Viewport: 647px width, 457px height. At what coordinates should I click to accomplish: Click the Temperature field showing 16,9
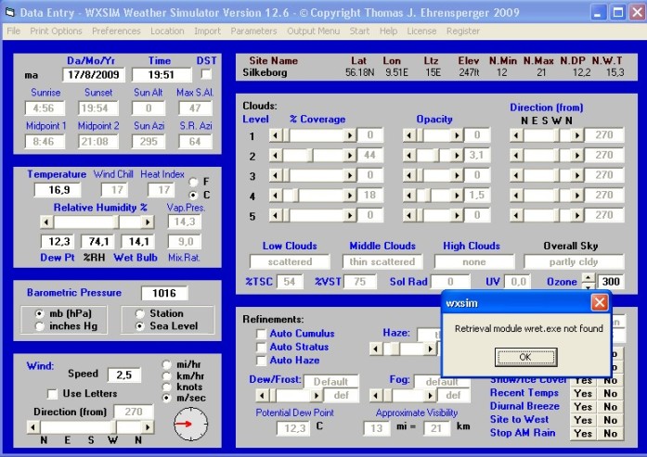(x=58, y=190)
